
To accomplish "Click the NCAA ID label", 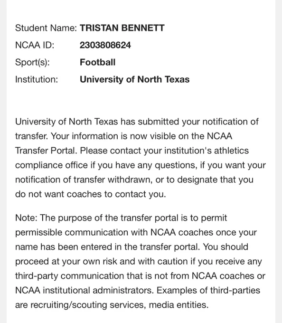I will coord(35,45).
